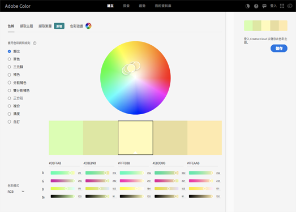
Task: Click the 登入 sign-in link in top bar
Action: (x=273, y=6)
